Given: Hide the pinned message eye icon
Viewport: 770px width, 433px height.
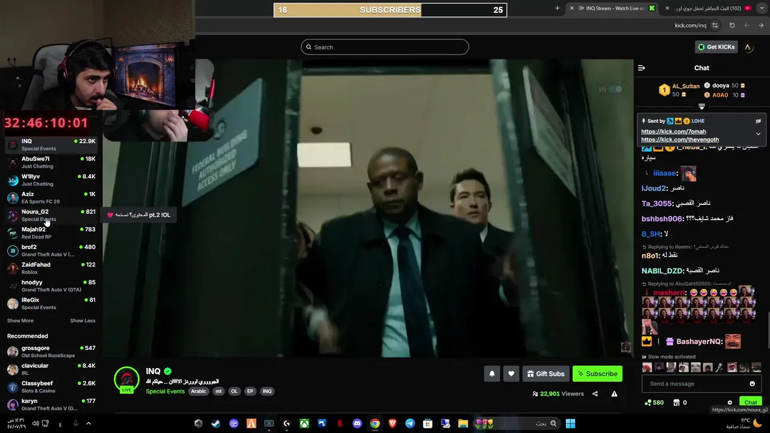Looking at the screenshot, I should [758, 121].
